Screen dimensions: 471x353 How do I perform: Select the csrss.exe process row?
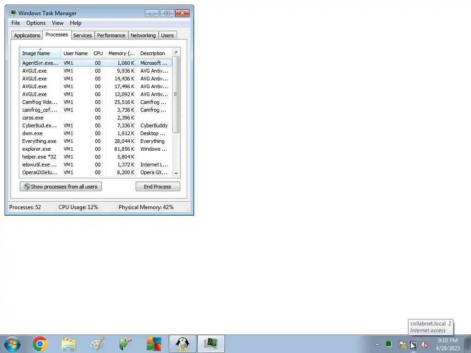pyautogui.click(x=96, y=118)
